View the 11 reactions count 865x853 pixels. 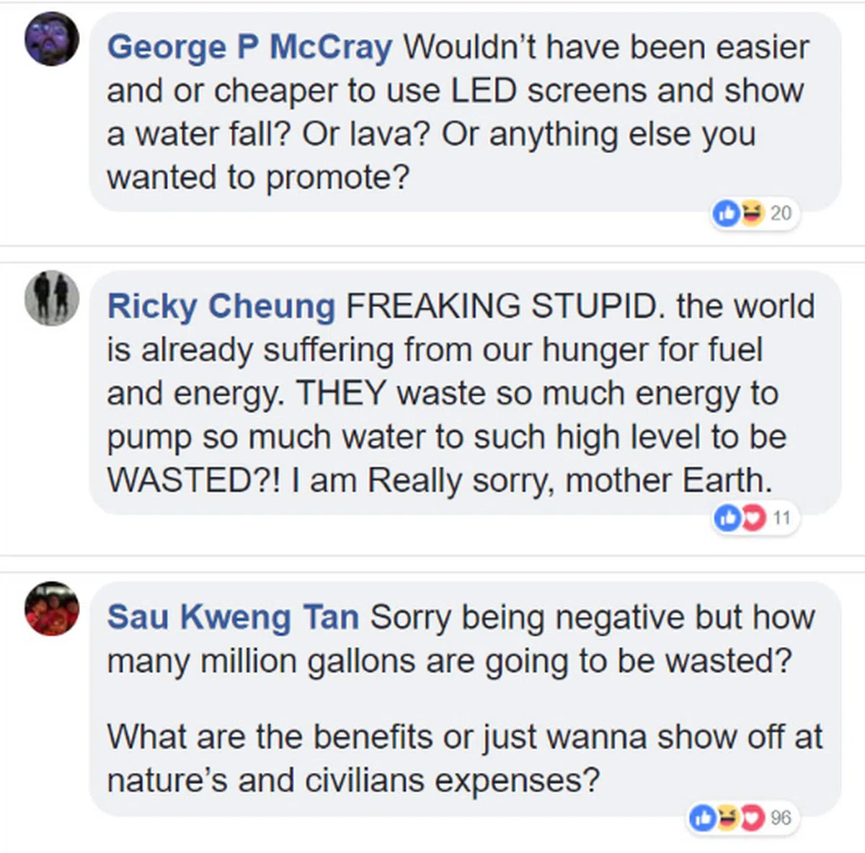click(781, 518)
